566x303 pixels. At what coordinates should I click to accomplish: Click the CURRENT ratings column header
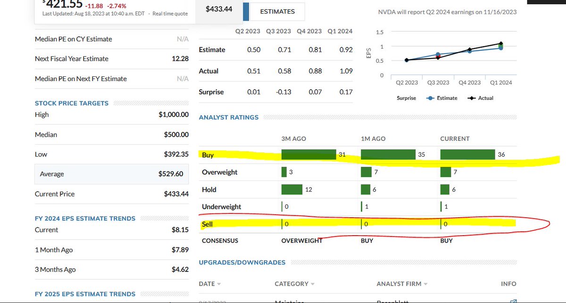click(455, 139)
